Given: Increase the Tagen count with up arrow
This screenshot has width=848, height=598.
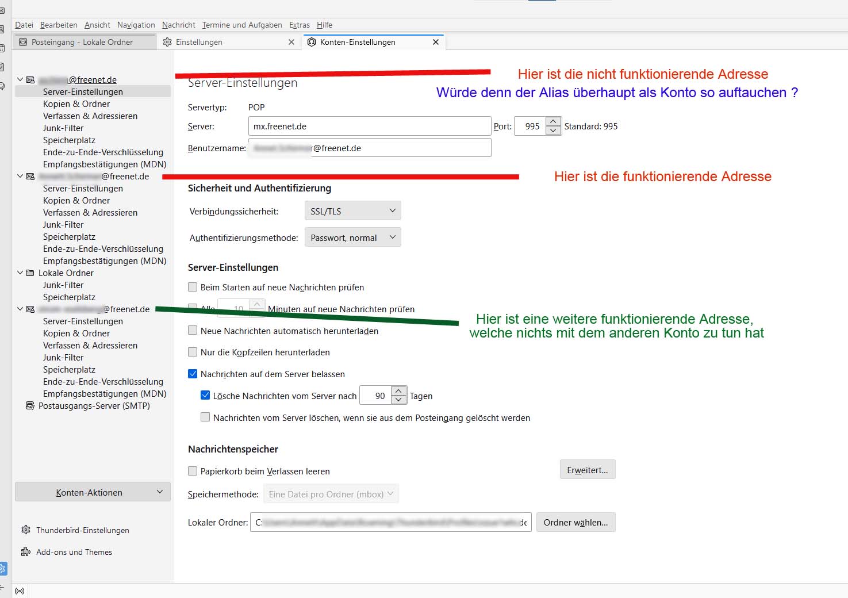Looking at the screenshot, I should pos(398,392).
